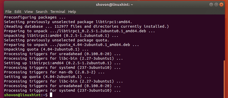Click the scrollbar track above the thumb

coord(224,37)
